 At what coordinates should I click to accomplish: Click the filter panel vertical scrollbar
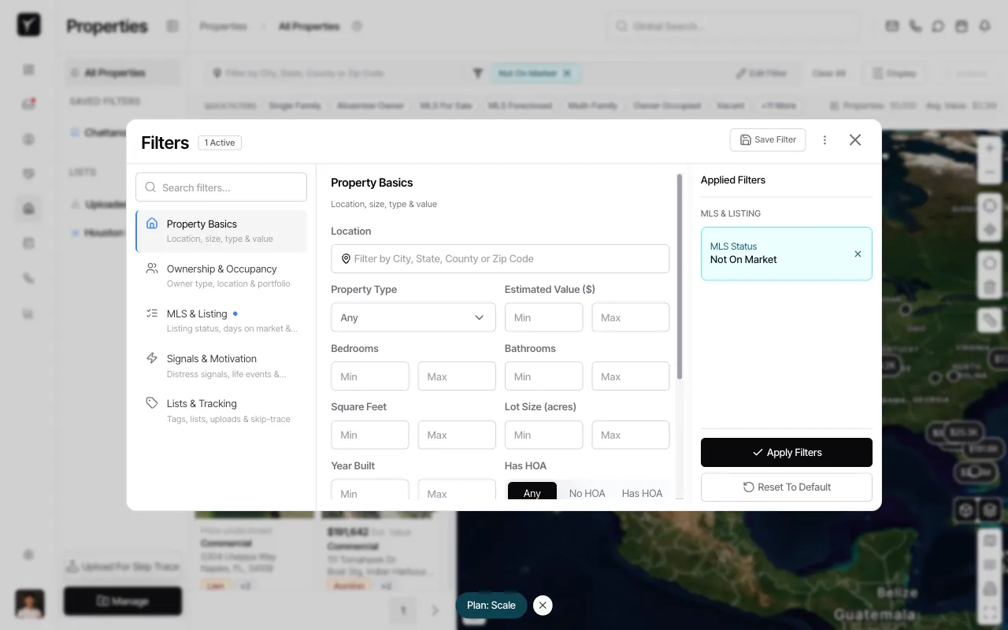(x=679, y=276)
